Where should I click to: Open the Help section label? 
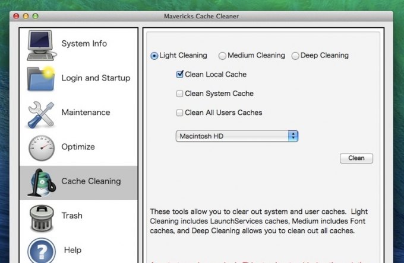point(72,250)
